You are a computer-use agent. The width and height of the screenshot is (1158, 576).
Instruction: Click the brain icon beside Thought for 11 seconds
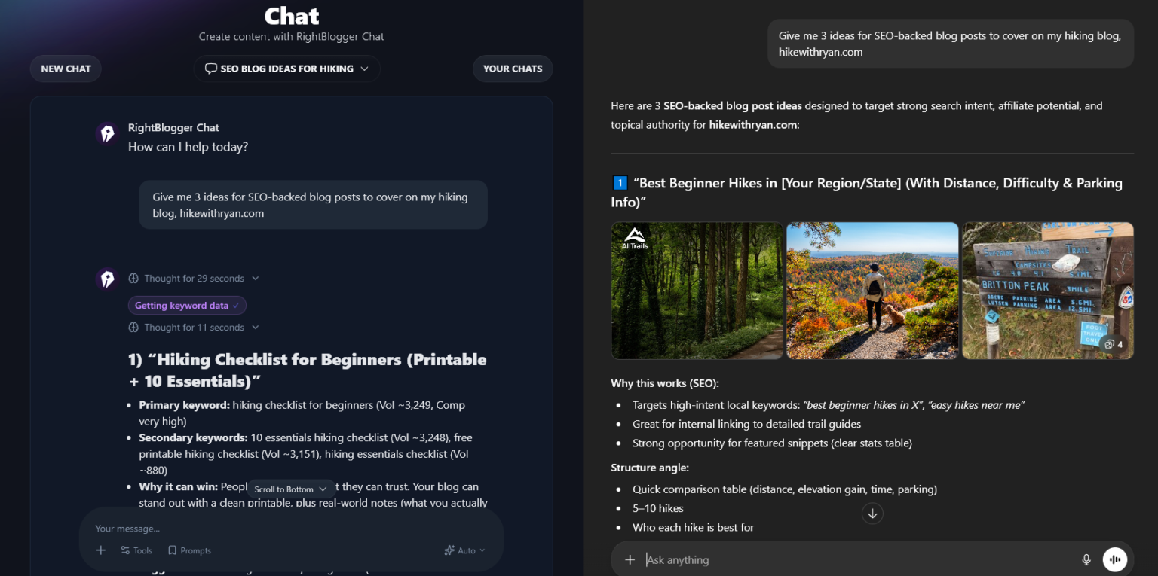[133, 328]
